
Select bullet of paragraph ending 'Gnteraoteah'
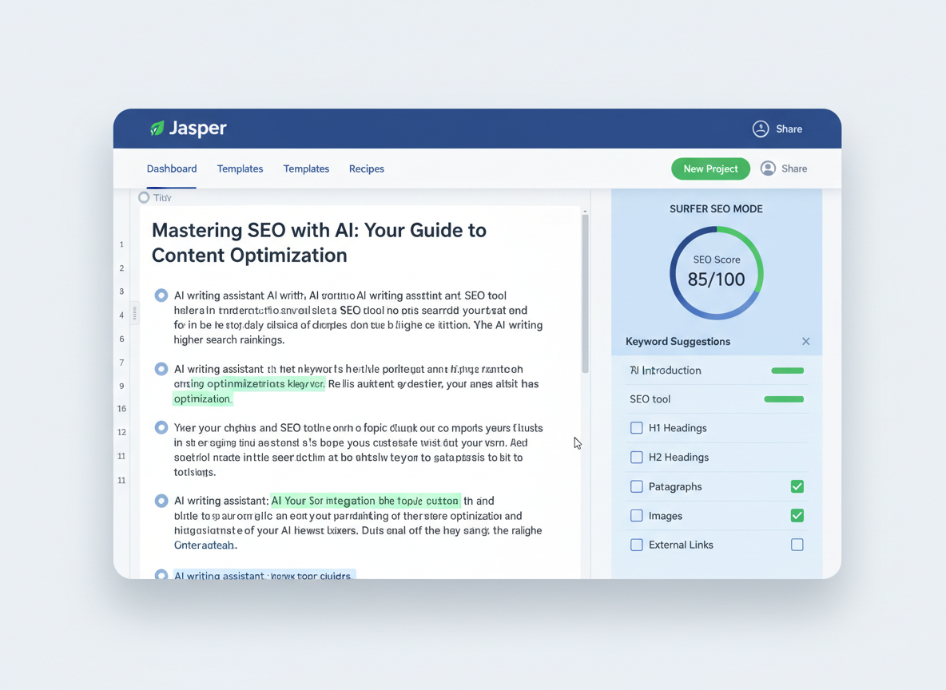click(161, 501)
